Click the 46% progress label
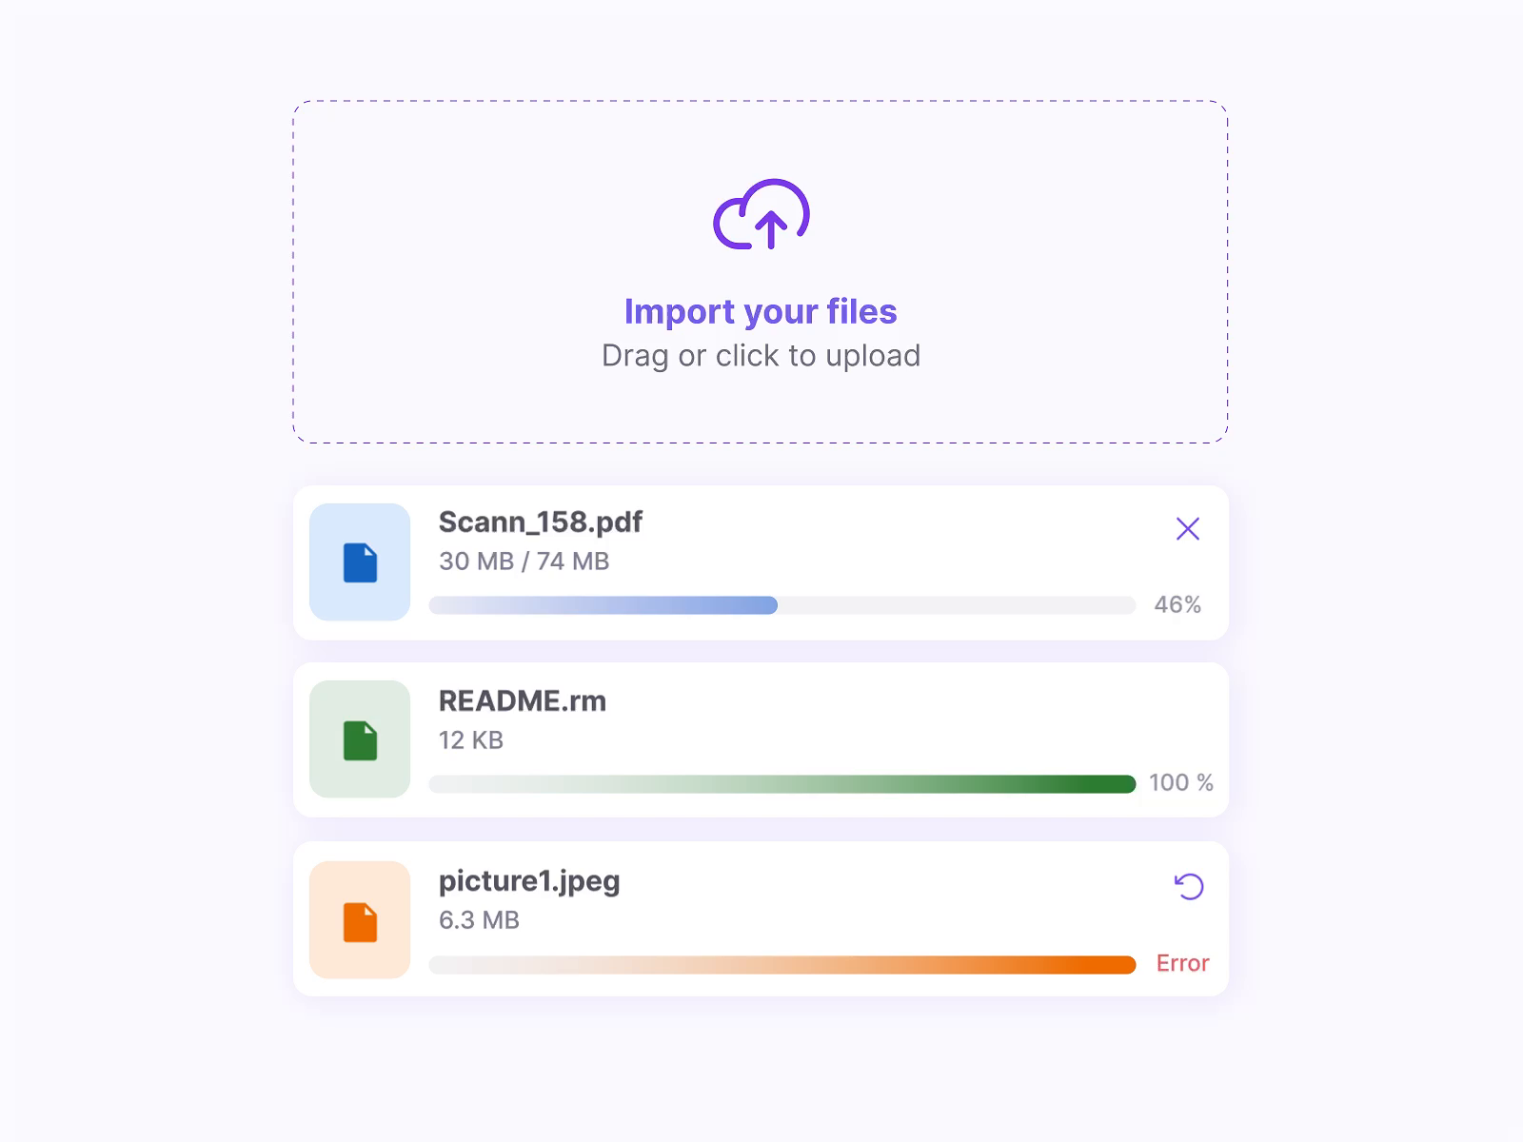1523x1142 pixels. click(x=1177, y=604)
